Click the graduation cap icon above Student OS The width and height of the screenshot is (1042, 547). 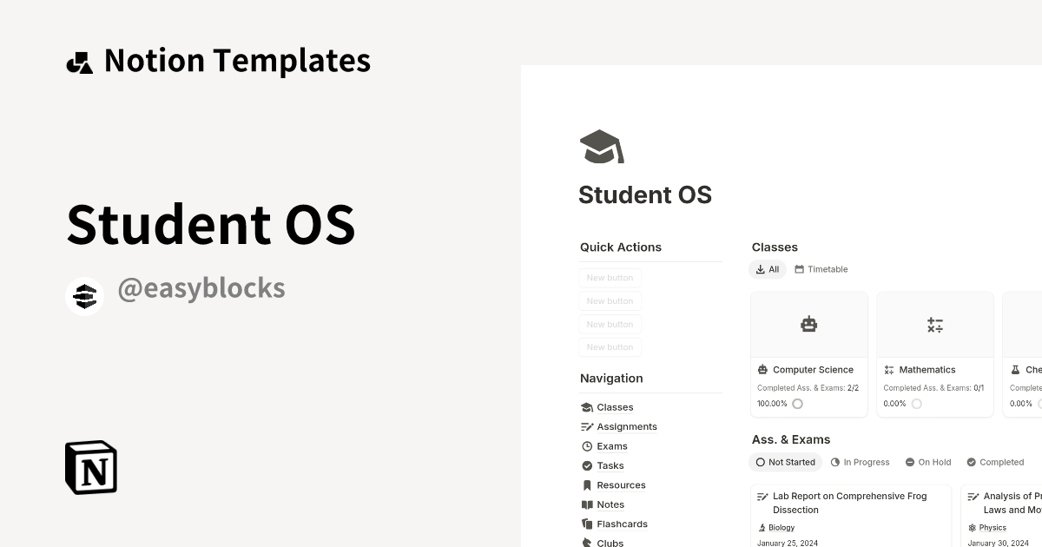click(x=600, y=146)
